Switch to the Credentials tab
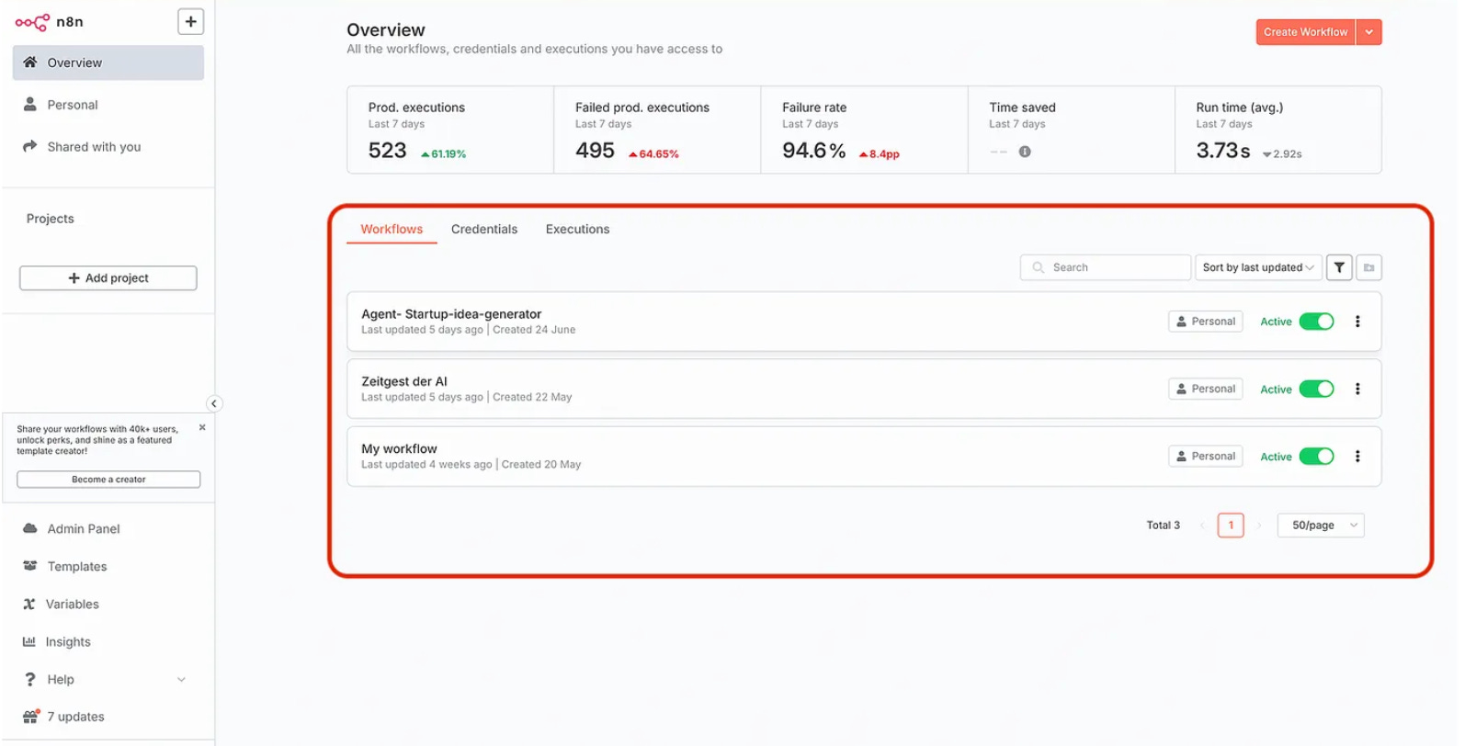1476x746 pixels. pyautogui.click(x=484, y=229)
